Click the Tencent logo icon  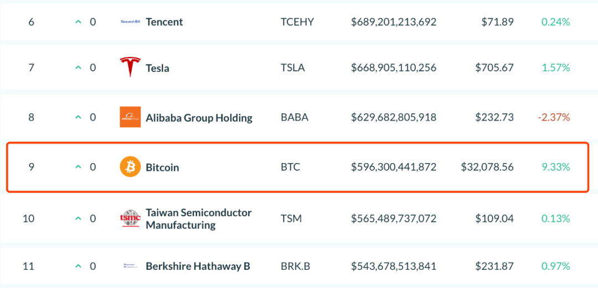pos(130,22)
